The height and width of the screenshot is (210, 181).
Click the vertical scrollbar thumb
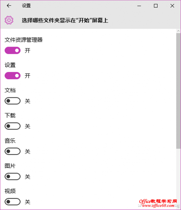178,91
